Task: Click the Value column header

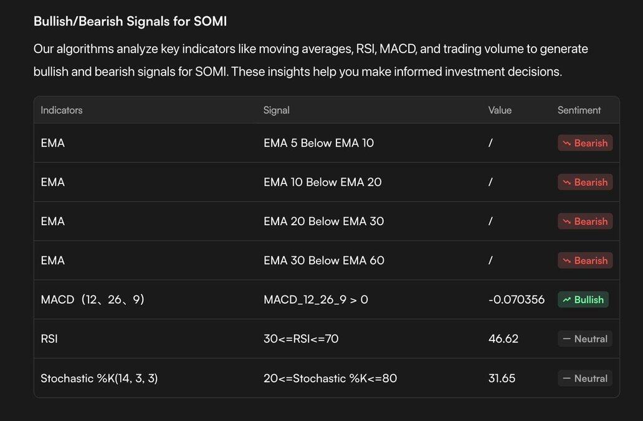Action: pyautogui.click(x=500, y=110)
